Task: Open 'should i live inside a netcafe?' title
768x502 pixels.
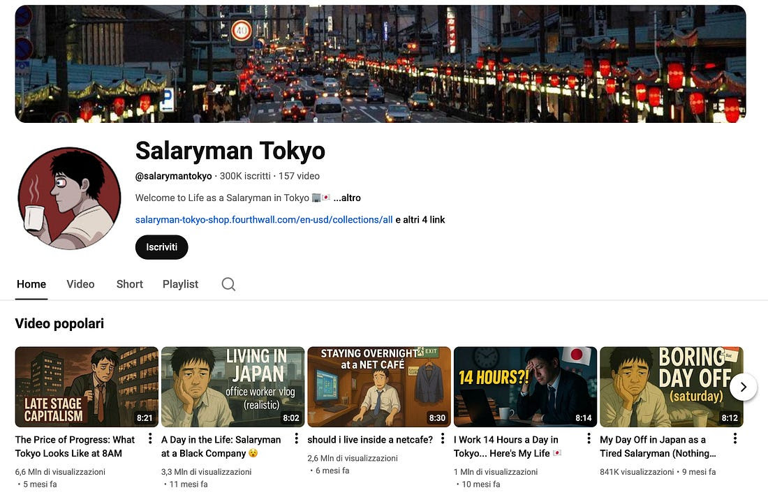Action: point(370,440)
